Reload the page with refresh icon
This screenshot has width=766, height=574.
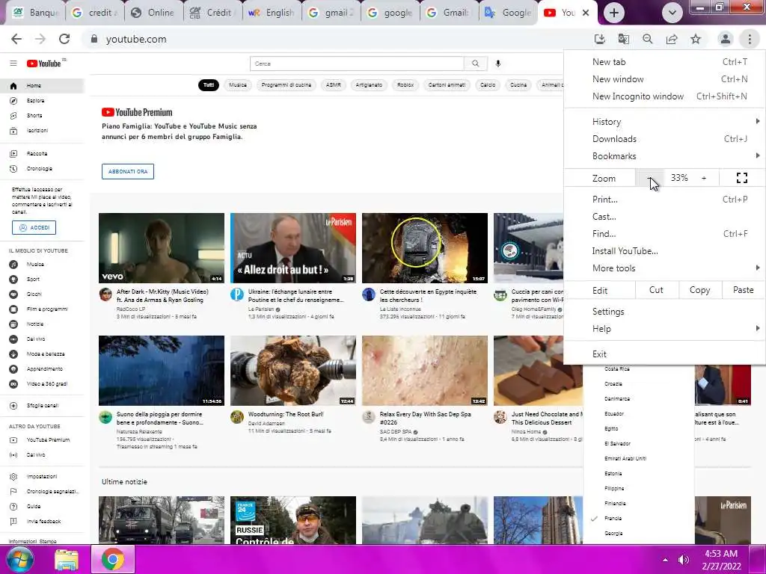pos(64,39)
